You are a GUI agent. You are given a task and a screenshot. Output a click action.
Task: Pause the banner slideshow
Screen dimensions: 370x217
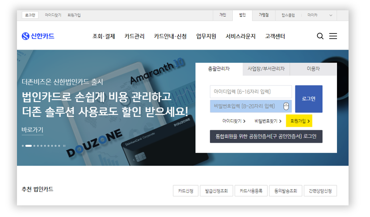click(64, 146)
